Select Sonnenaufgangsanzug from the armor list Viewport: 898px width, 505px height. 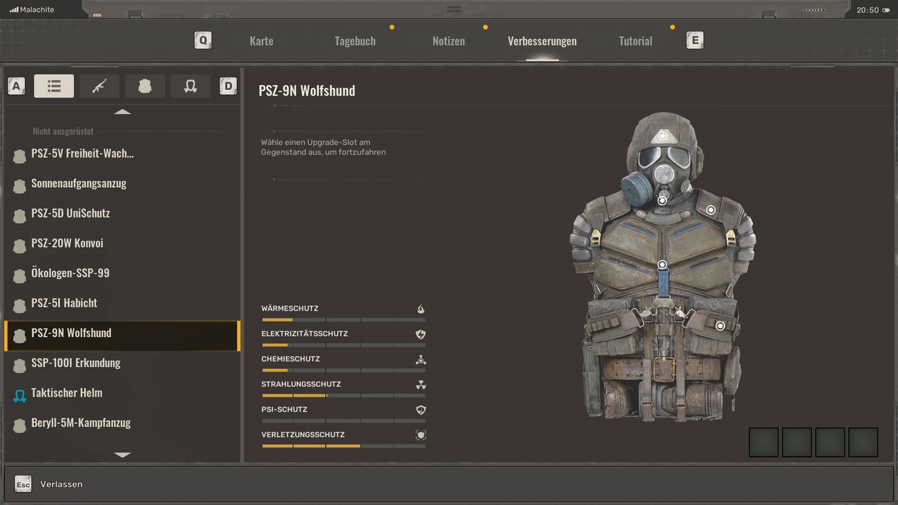click(x=79, y=184)
